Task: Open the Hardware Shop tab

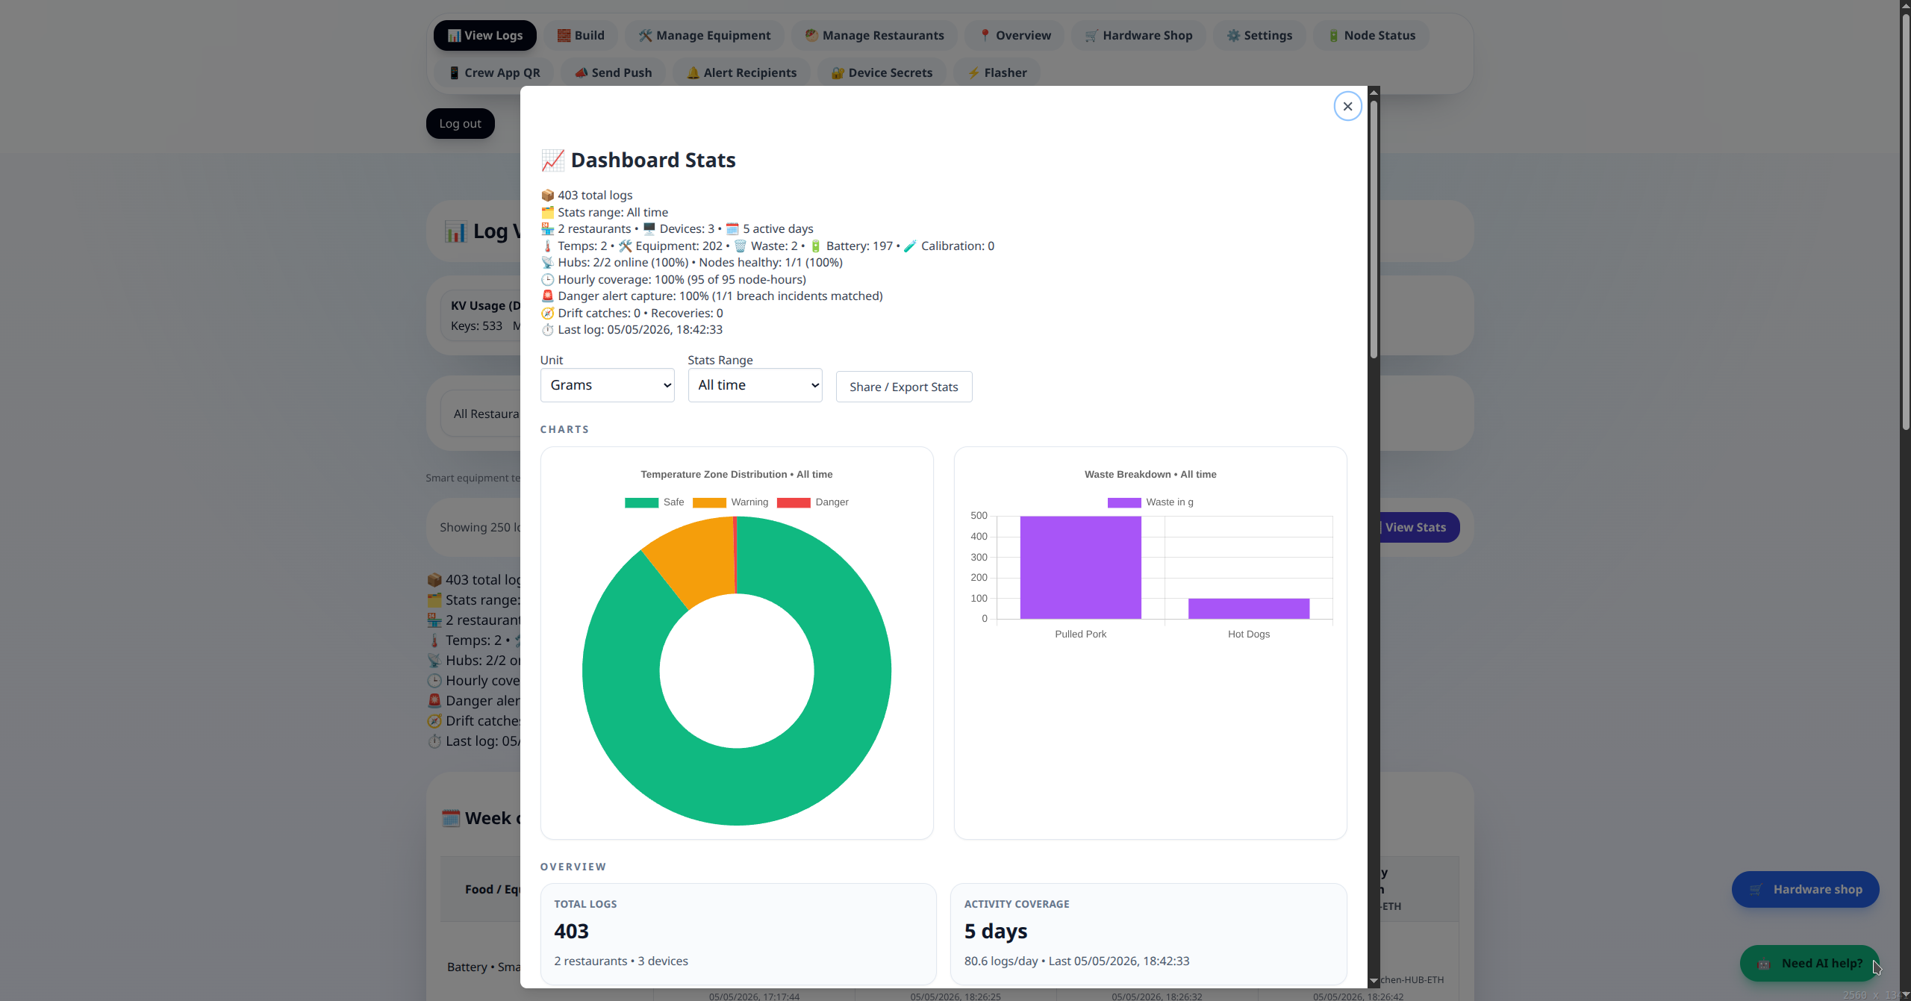Action: pos(1138,36)
